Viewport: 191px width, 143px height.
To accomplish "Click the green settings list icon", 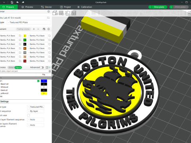I will 50,68.
